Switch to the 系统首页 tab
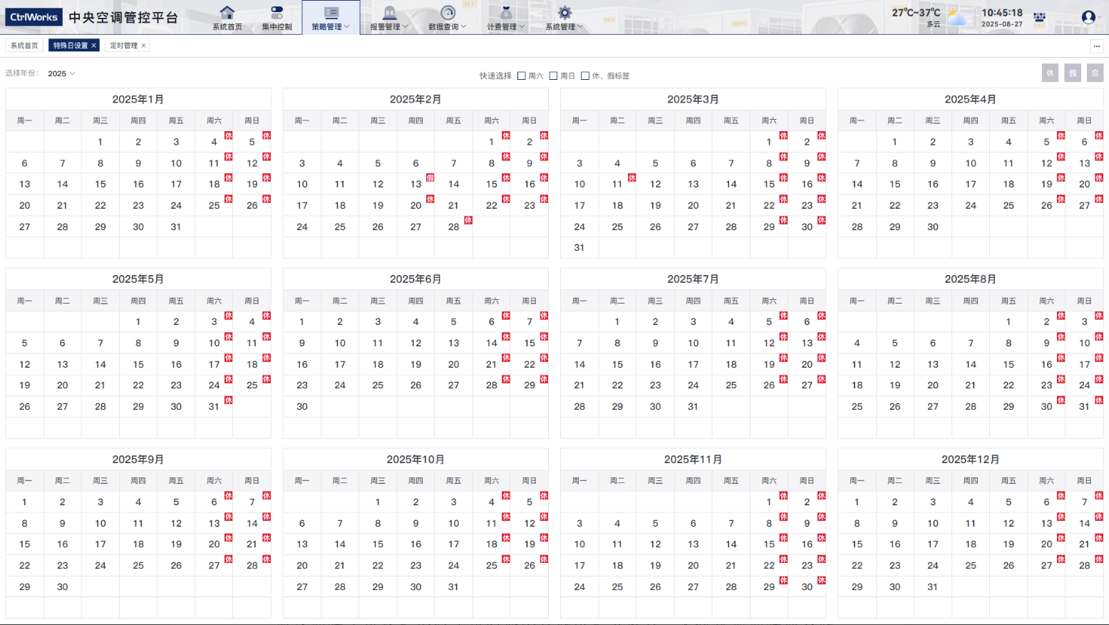Screen dimensions: 1109x625 click(x=24, y=46)
